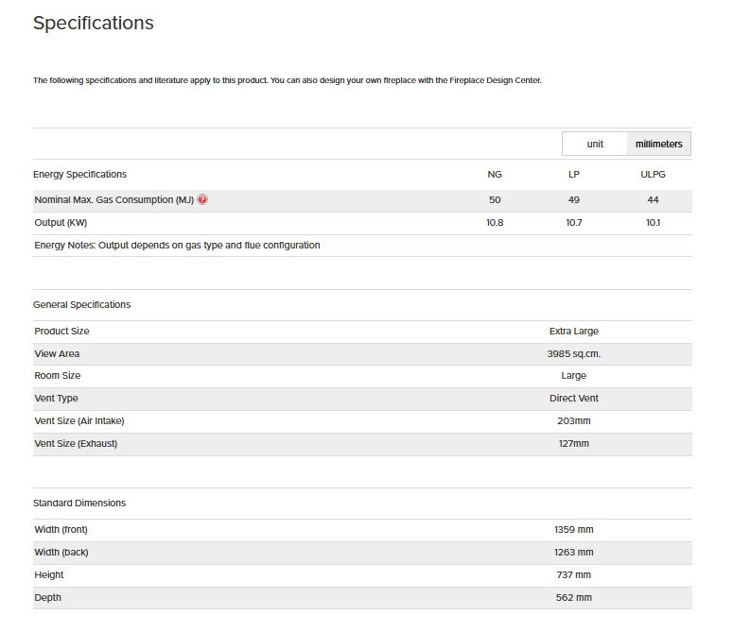The image size is (750, 632).
Task: Switch the toggle to the unit option
Action: [595, 144]
